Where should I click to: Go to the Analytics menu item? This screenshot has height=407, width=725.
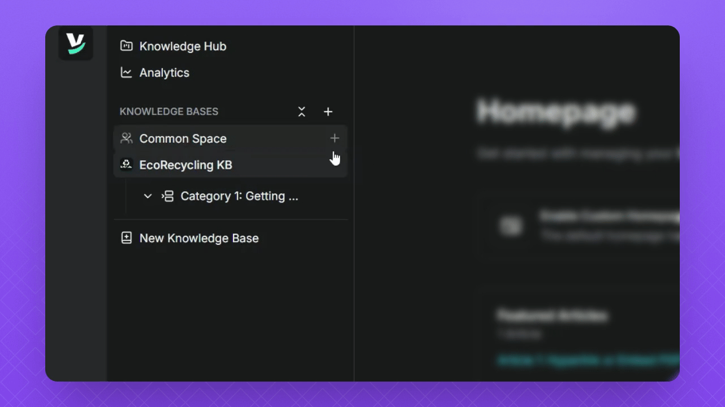[164, 73]
